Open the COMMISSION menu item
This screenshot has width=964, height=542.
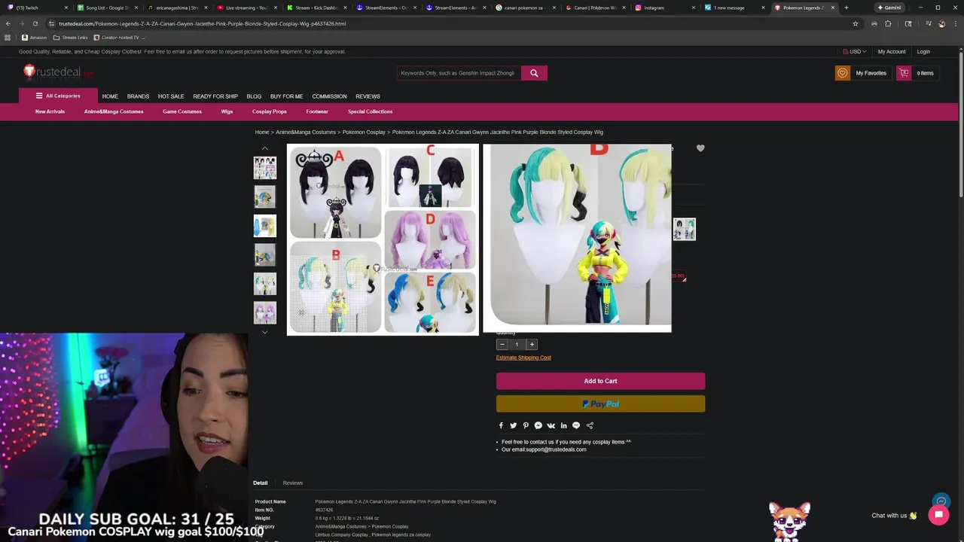(x=329, y=96)
